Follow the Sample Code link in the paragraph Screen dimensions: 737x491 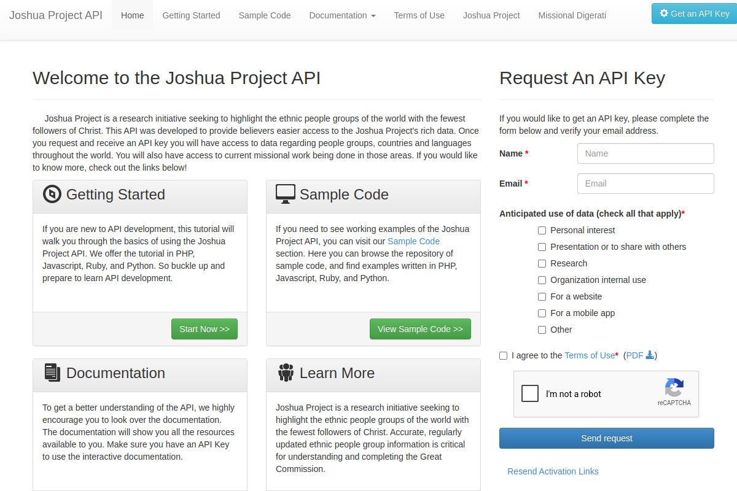413,241
